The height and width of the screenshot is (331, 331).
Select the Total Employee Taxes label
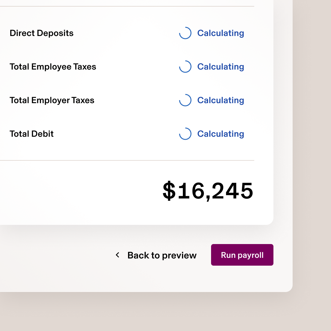coord(53,67)
